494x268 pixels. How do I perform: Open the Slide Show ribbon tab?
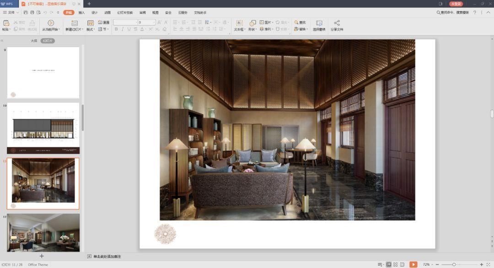[125, 13]
